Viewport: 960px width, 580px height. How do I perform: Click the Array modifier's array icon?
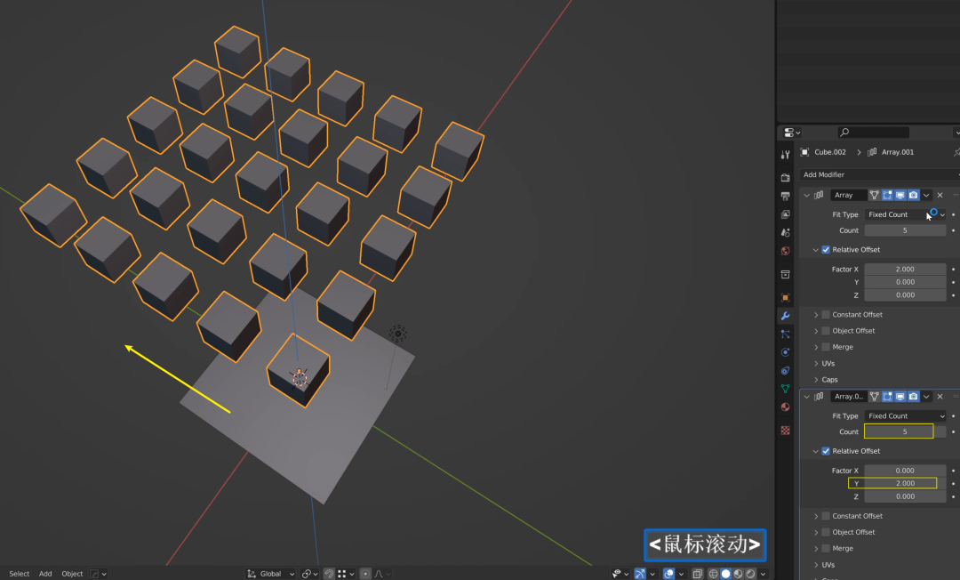(819, 195)
